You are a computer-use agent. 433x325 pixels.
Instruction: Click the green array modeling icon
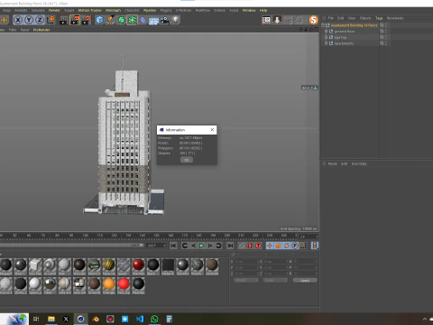pos(132,20)
